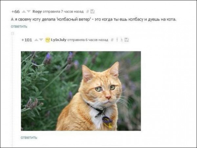
Task: Collapse the reply thread with the minus box
Action: (x=12, y=34)
